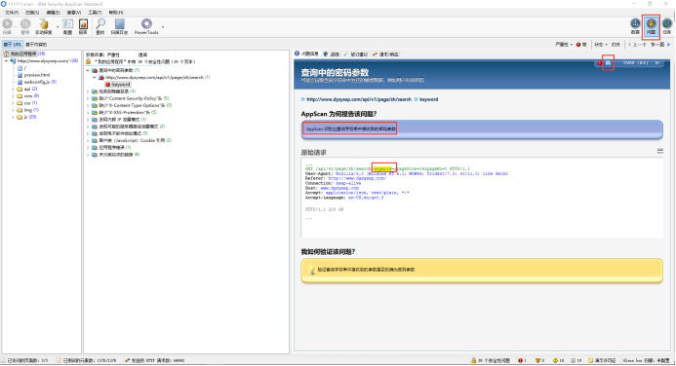
Task: Open the 问题信息 tab
Action: (307, 54)
